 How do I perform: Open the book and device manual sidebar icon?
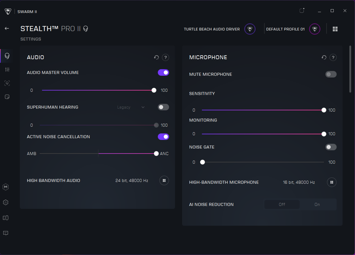pos(6,218)
